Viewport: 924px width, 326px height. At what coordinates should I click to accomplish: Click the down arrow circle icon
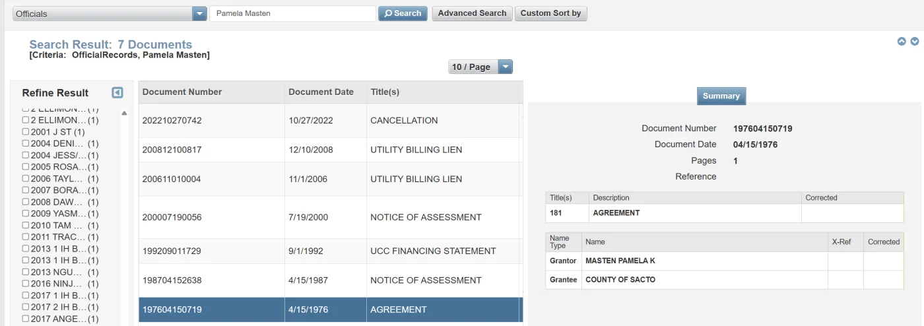(915, 42)
